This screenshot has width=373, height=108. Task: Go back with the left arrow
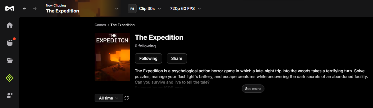coord(25,9)
